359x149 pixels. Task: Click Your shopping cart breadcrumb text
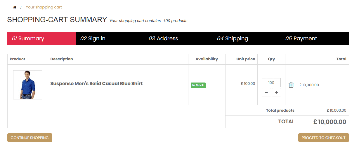[44, 7]
